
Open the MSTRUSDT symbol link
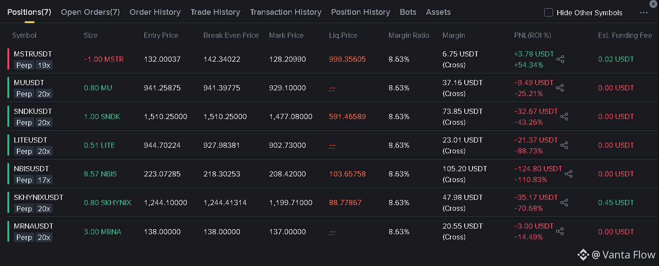tap(33, 54)
